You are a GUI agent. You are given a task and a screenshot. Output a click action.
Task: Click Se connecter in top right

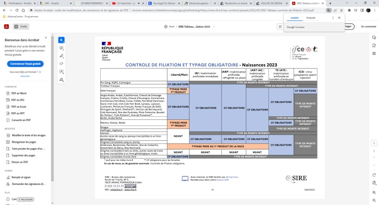pos(368,26)
